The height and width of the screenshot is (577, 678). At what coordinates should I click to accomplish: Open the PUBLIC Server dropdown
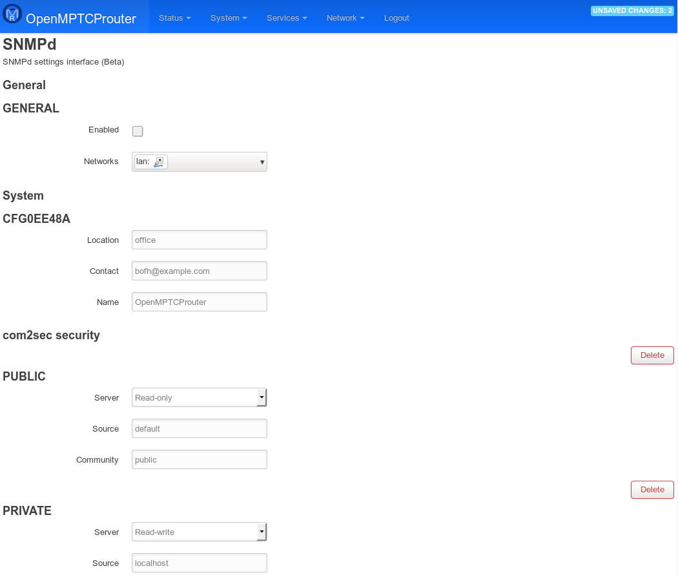click(200, 397)
